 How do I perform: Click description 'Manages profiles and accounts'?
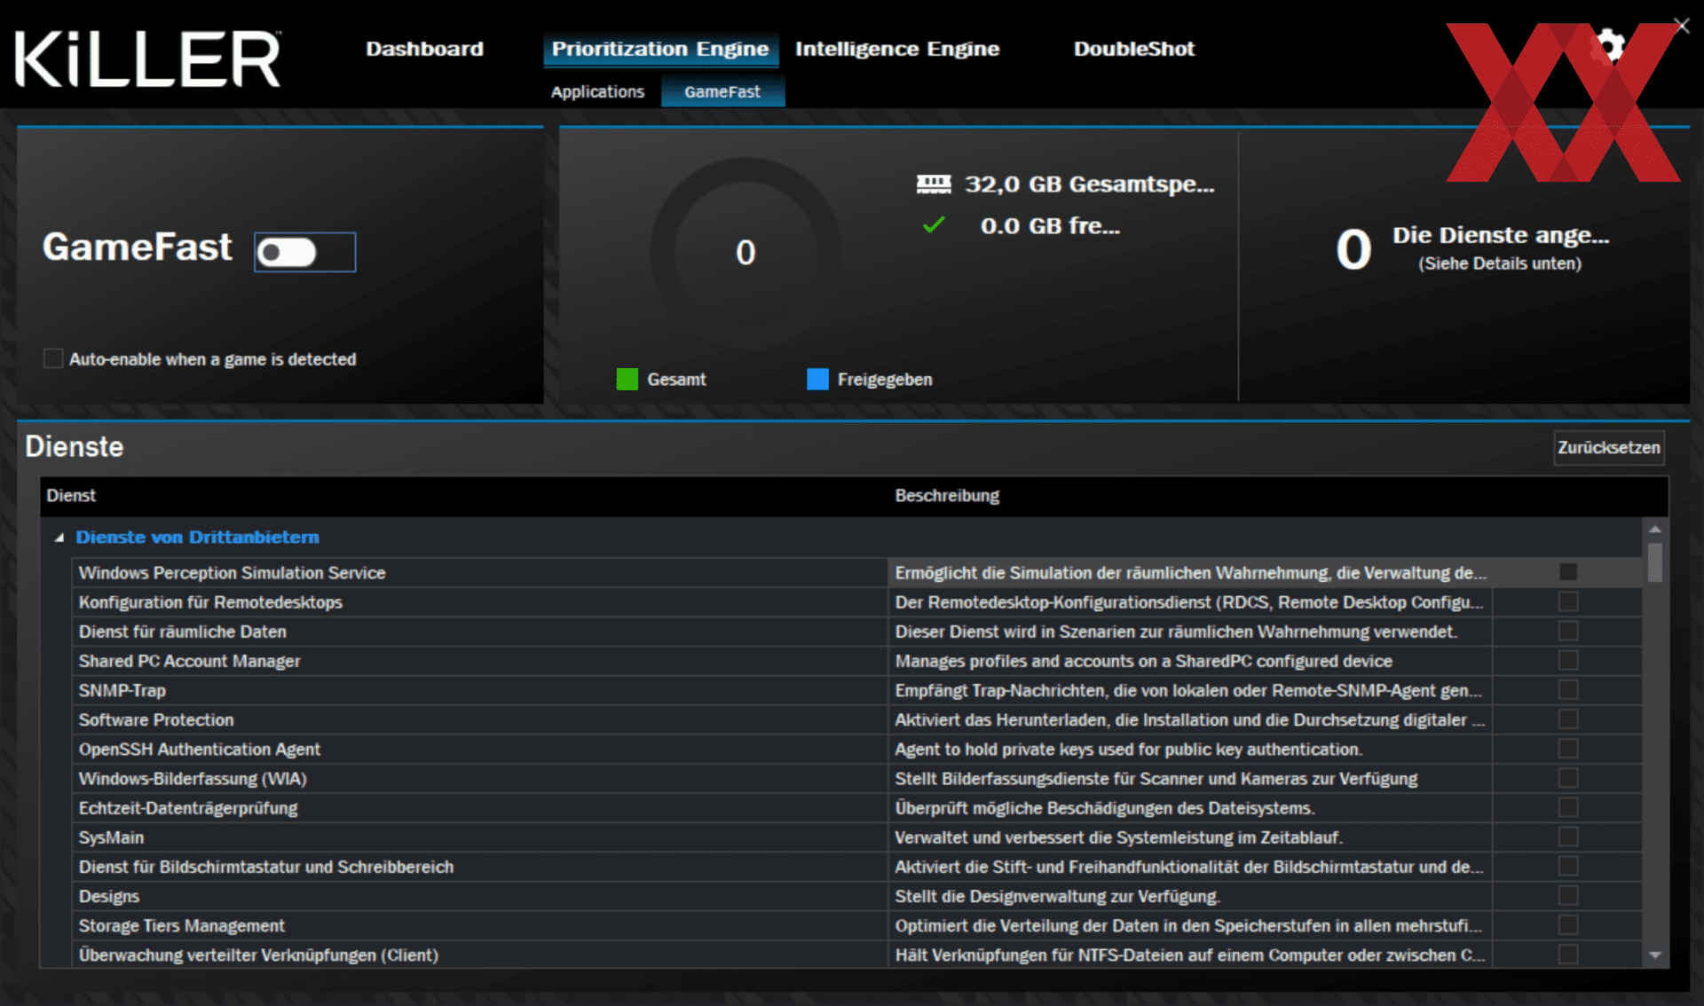click(x=1143, y=661)
